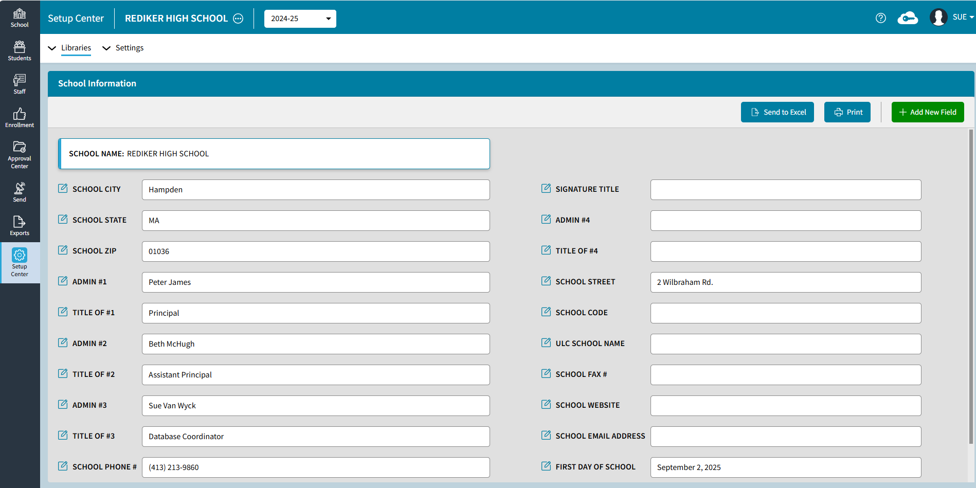The width and height of the screenshot is (976, 488).
Task: Click the help question mark icon
Action: point(881,18)
